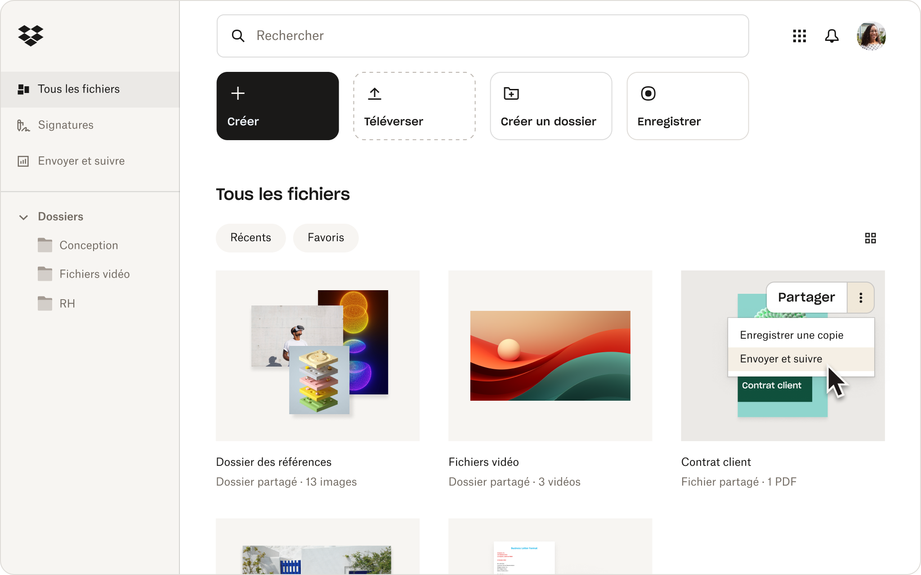Screen dimensions: 921x575
Task: Click the Enregistrer record icon
Action: coord(648,93)
